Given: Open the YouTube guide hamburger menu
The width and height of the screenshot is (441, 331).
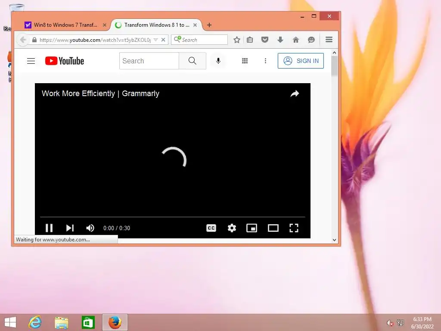Looking at the screenshot, I should point(31,61).
